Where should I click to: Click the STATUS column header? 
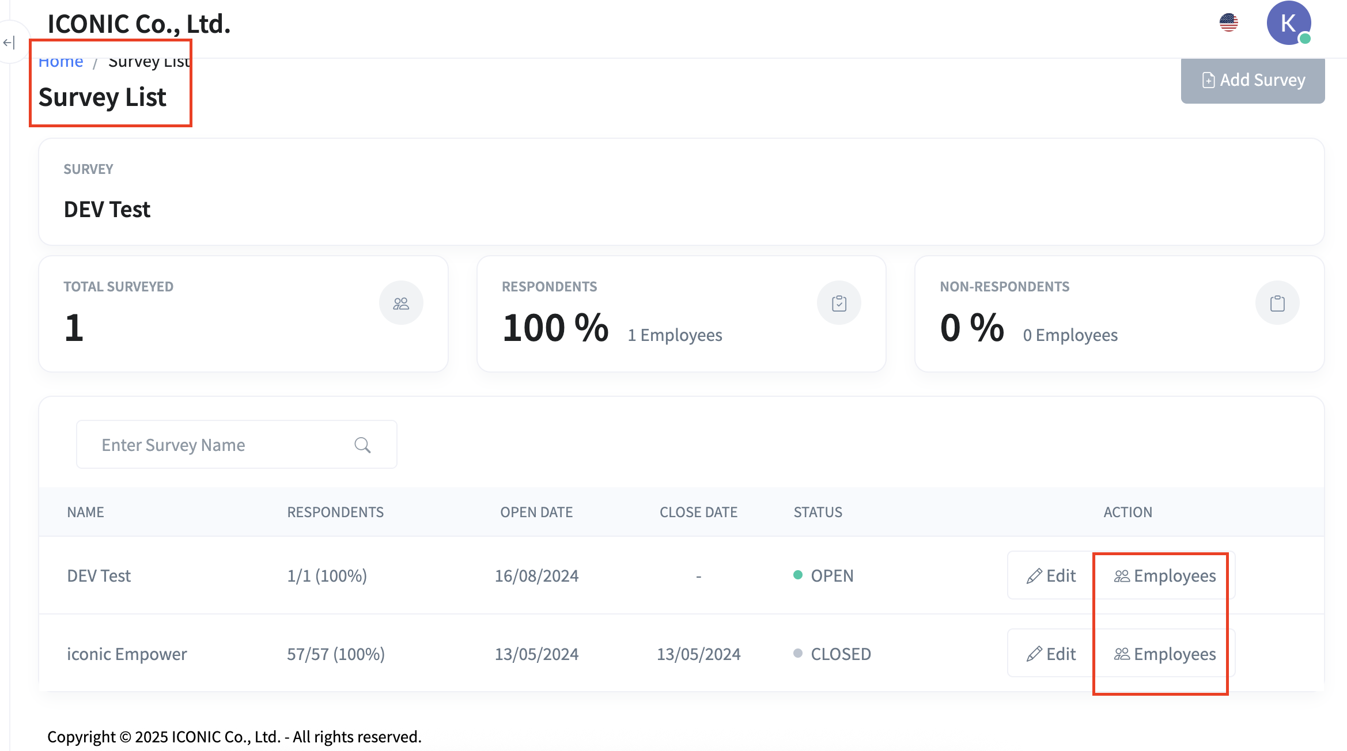pyautogui.click(x=818, y=512)
